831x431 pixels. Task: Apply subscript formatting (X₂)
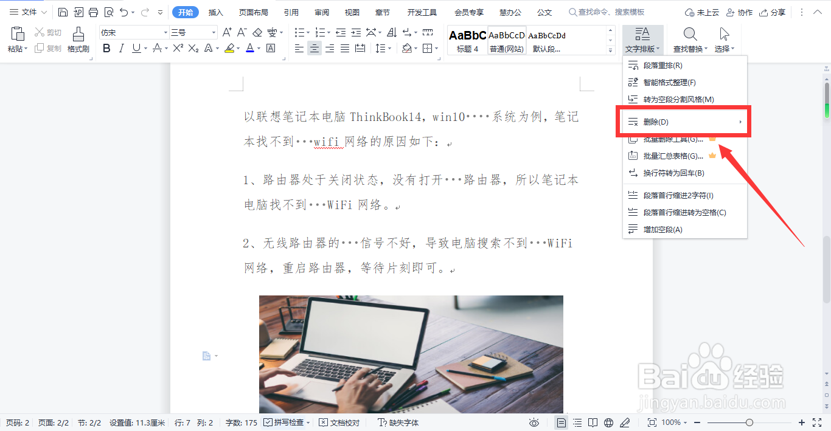click(193, 49)
